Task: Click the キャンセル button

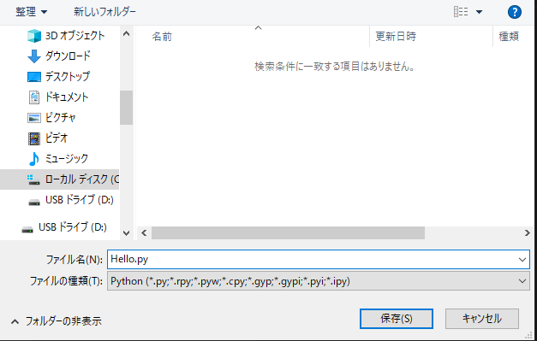Action: coord(482,319)
